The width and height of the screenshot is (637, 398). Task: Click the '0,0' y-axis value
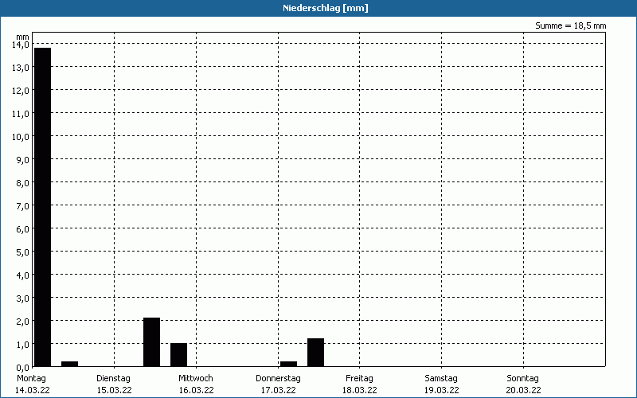[x=22, y=368]
